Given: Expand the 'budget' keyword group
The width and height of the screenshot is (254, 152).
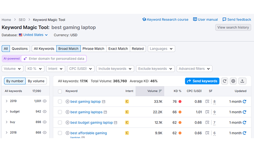Looking at the screenshot, I should click(6, 111).
